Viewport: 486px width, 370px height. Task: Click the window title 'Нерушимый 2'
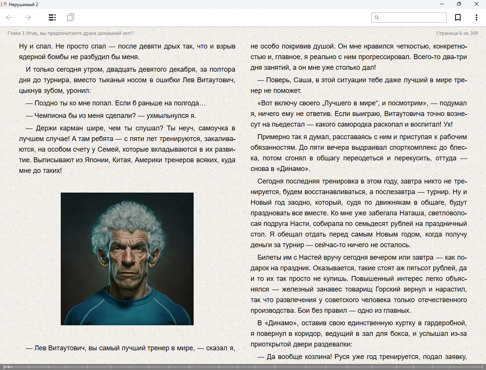[x=23, y=5]
